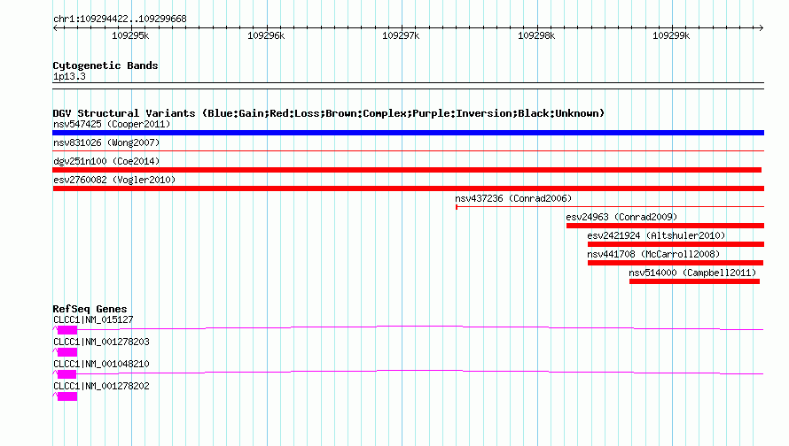Click the chr1:109294422..109299668 region label
The image size is (789, 446).
click(x=120, y=19)
